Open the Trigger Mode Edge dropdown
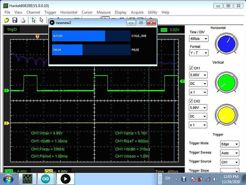The height and width of the screenshot is (185, 246). pyautogui.click(x=230, y=144)
